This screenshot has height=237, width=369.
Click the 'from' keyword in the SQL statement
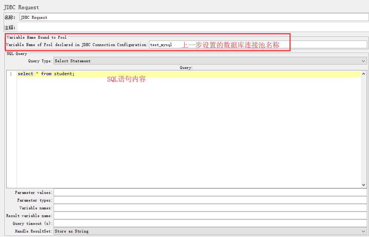46,74
